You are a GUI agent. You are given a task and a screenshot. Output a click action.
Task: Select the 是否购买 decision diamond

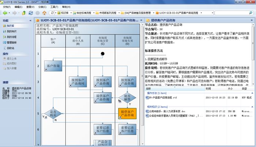tap(53, 113)
